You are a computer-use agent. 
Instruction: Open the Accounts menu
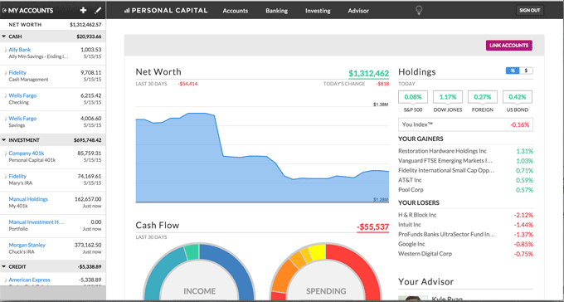click(x=236, y=11)
